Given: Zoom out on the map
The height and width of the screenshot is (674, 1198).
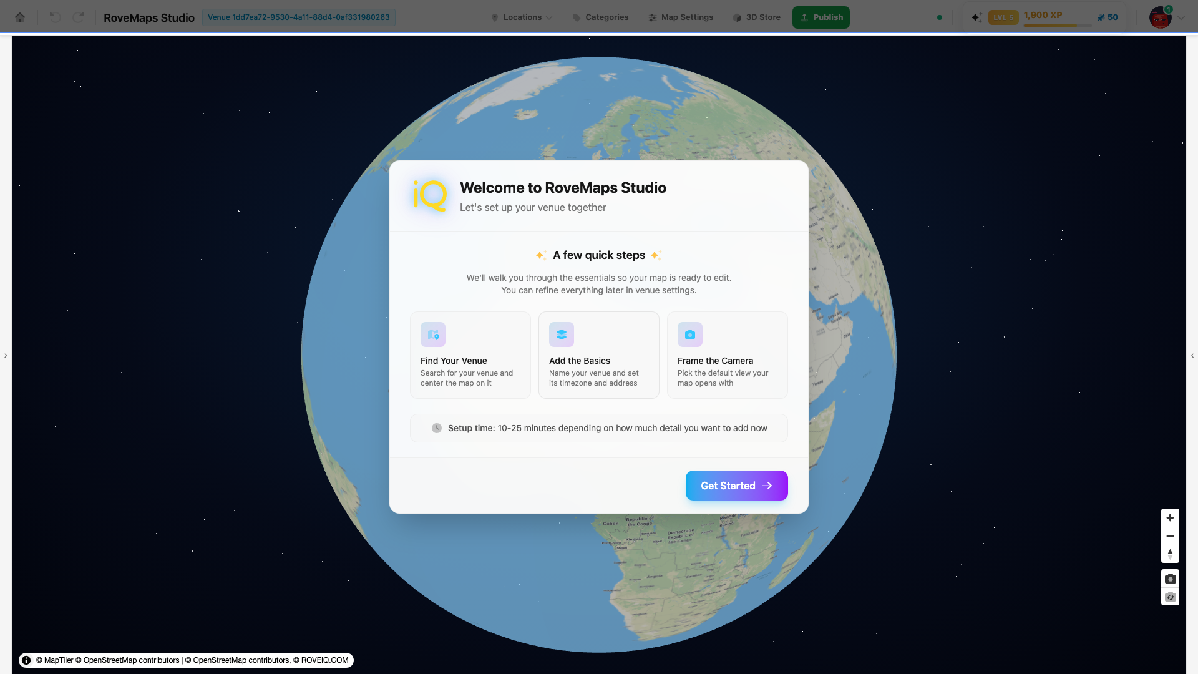Looking at the screenshot, I should (x=1170, y=536).
